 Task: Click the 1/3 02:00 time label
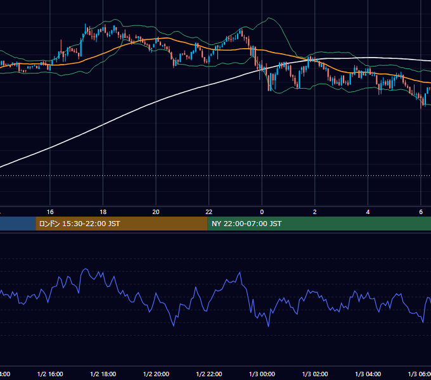coord(315,374)
